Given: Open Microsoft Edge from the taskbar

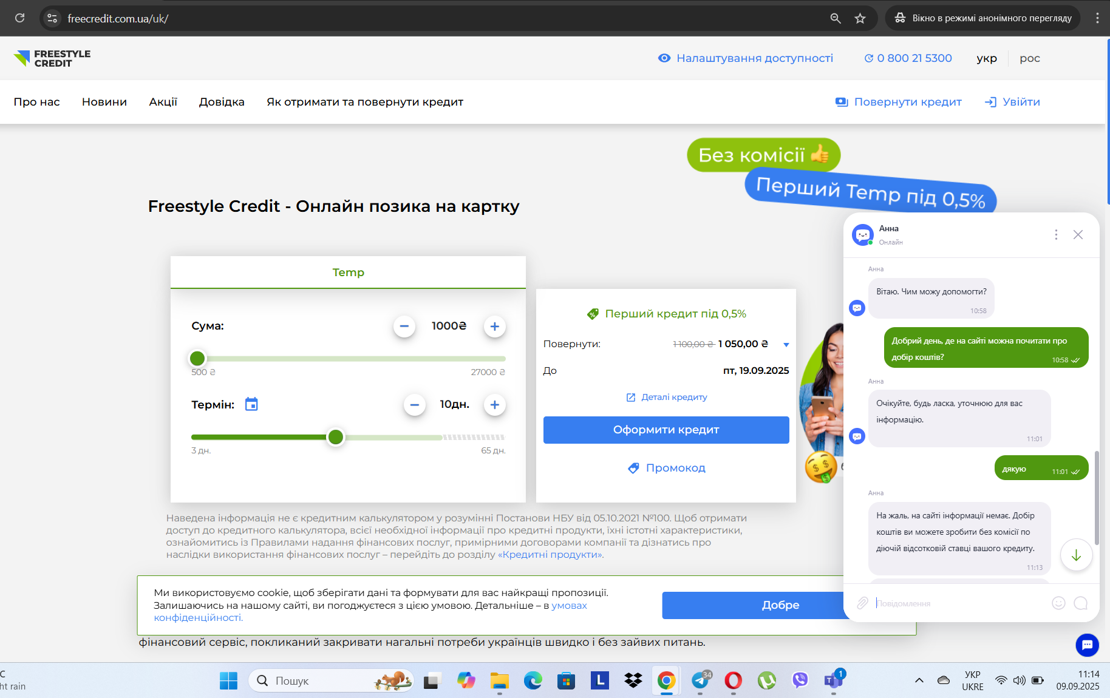Looking at the screenshot, I should [x=533, y=681].
